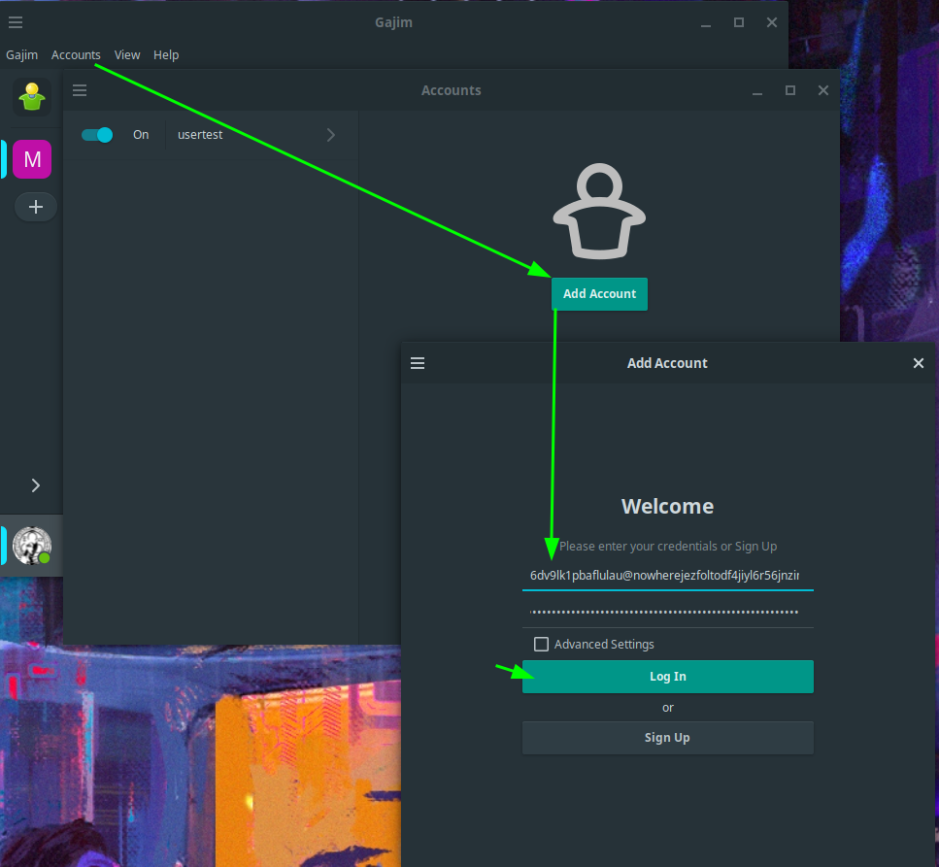Open the Gajim menu in menu bar
The height and width of the screenshot is (867, 939).
point(22,55)
